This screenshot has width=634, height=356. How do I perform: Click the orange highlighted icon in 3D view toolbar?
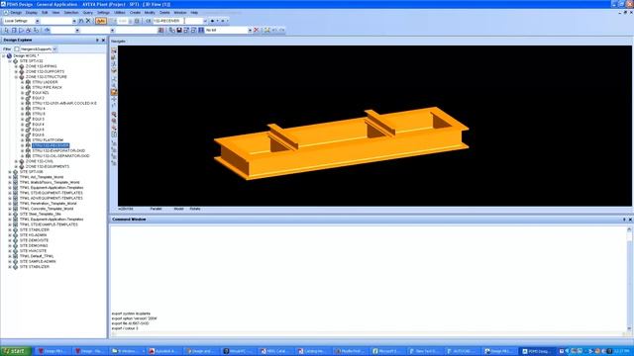(114, 92)
